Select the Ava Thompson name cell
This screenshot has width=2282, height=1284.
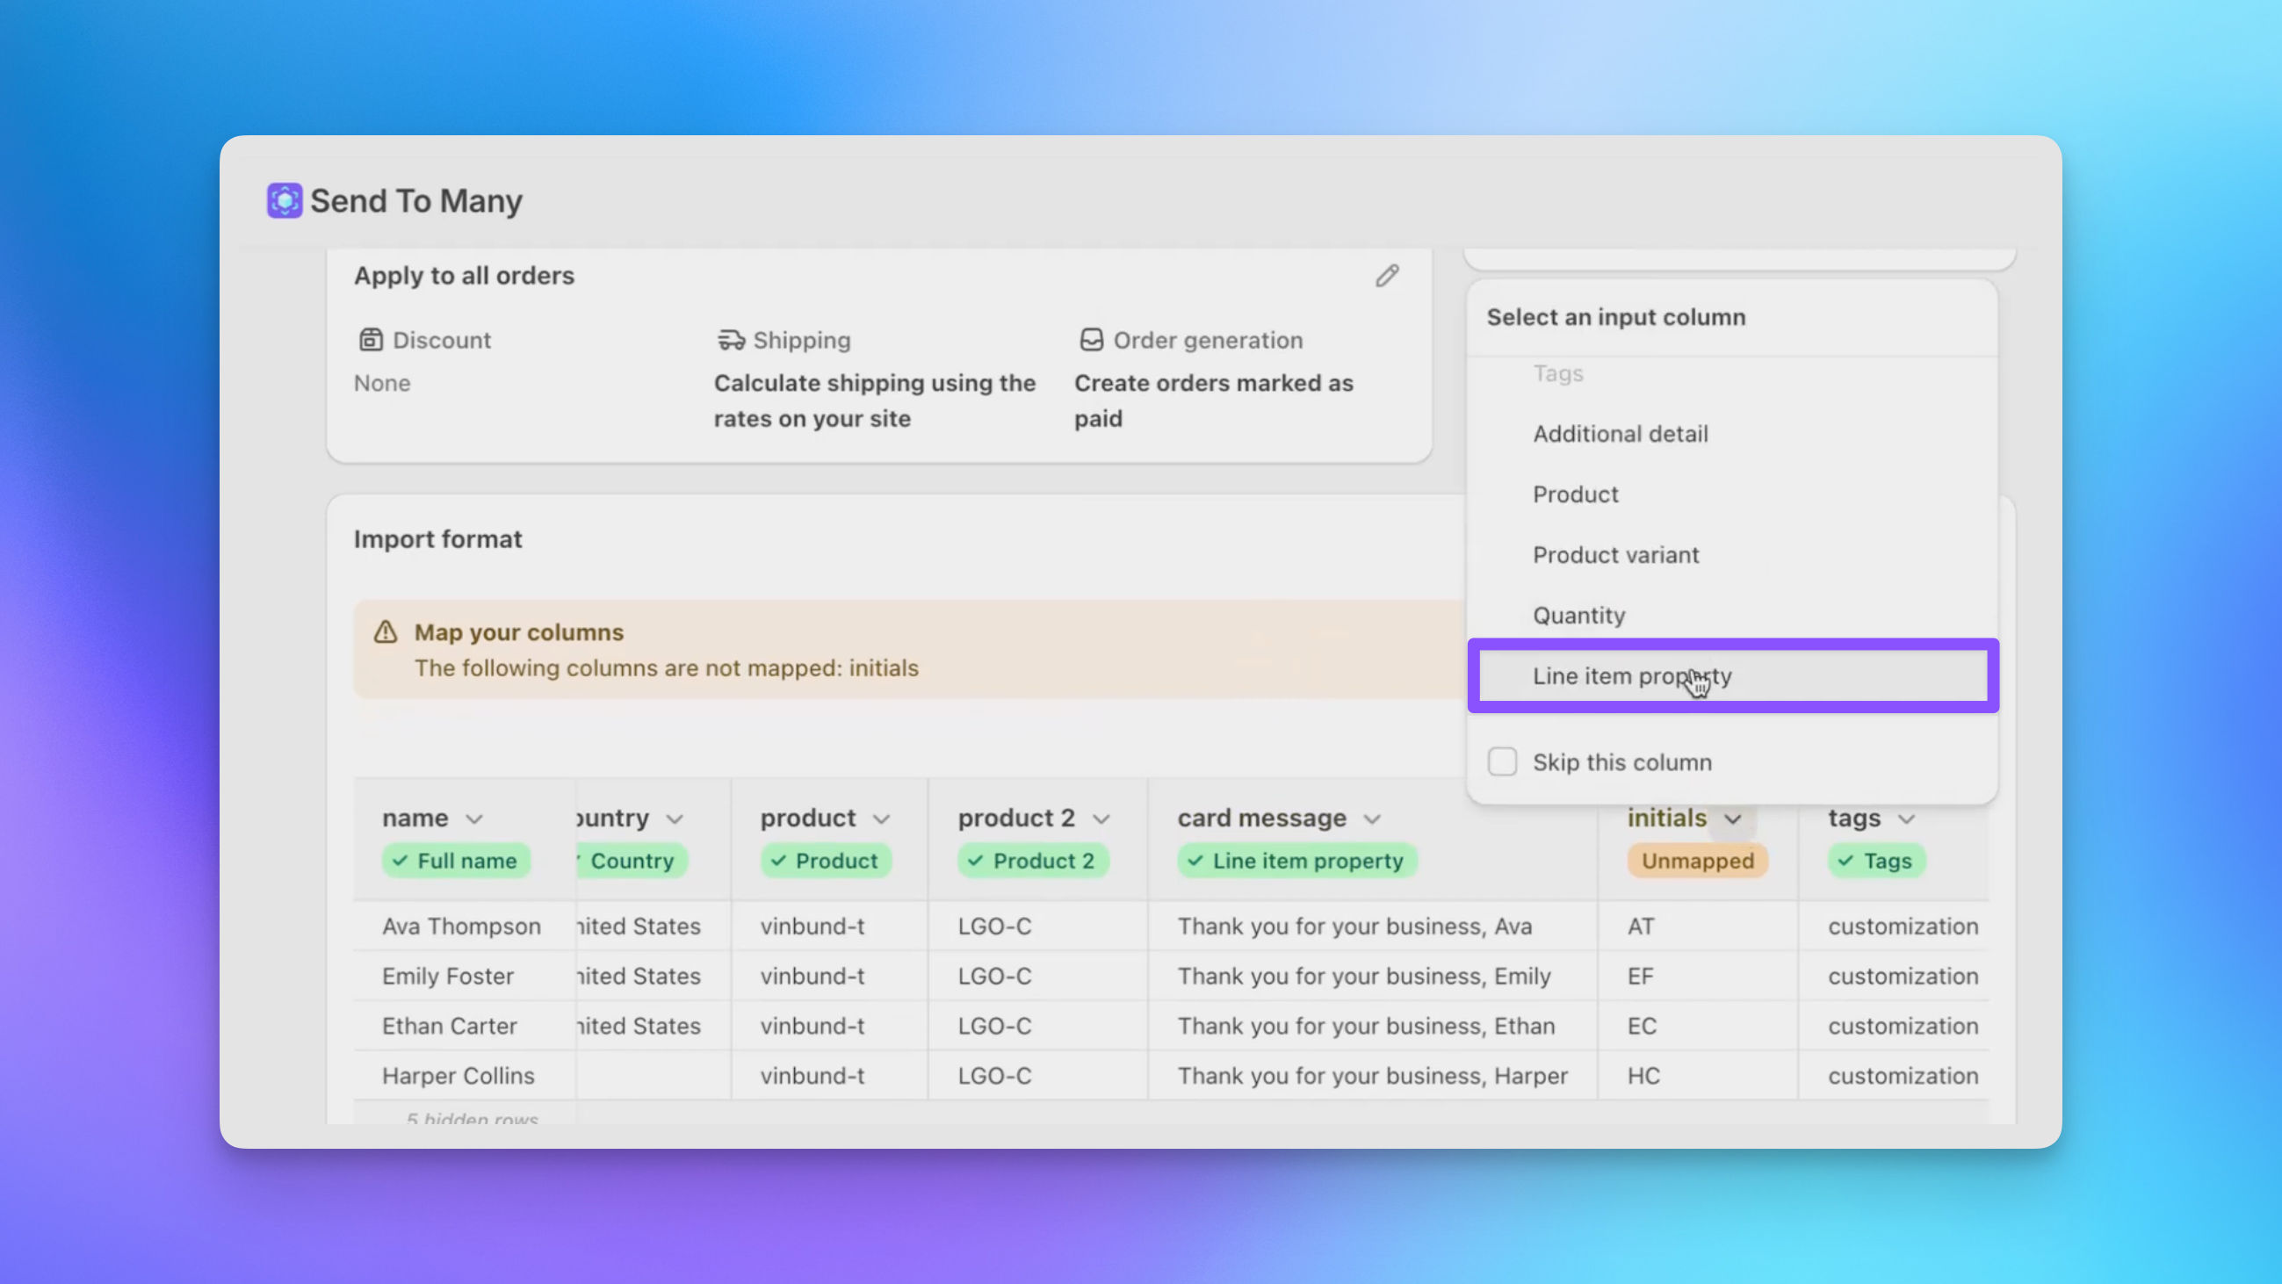(x=462, y=926)
